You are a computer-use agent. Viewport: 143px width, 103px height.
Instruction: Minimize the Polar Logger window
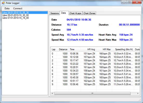(124, 2)
